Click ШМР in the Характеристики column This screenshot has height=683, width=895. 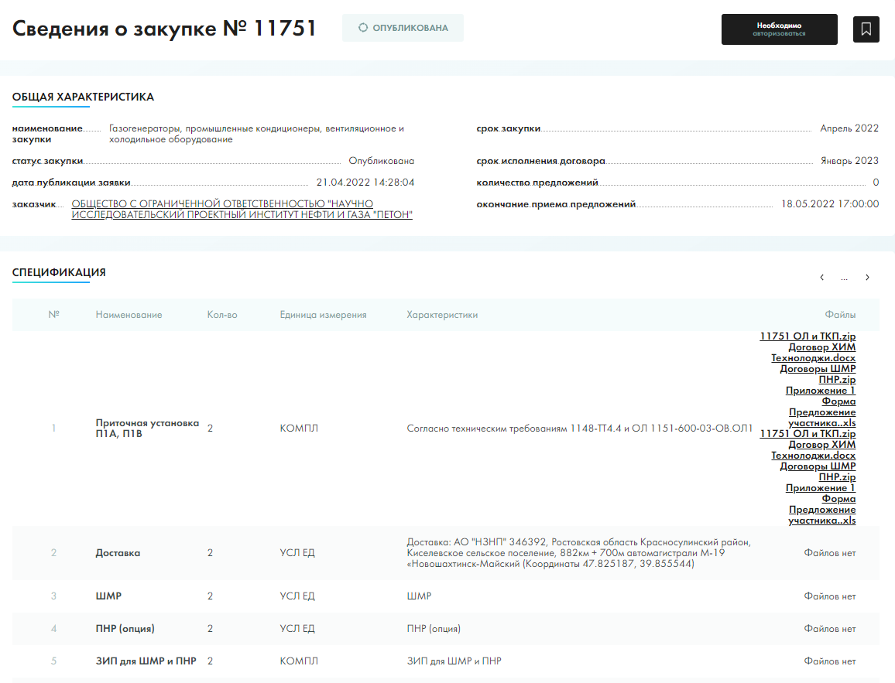[x=419, y=596]
